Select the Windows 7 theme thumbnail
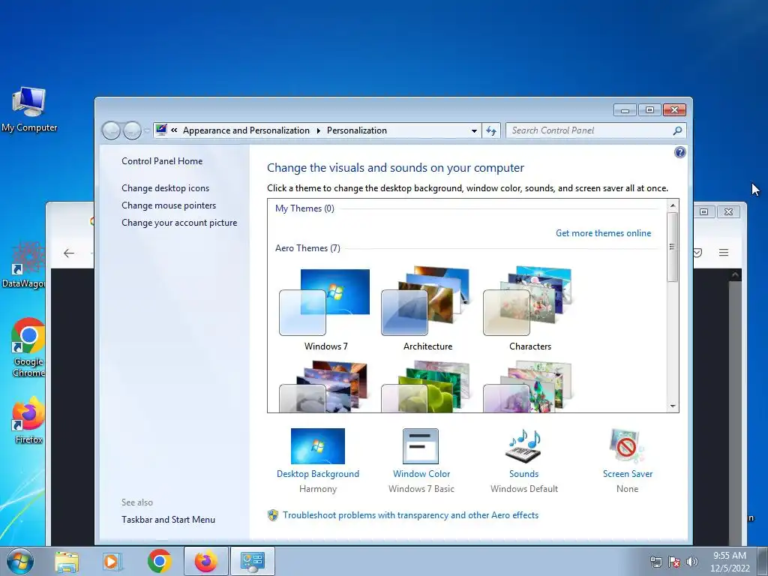Image resolution: width=768 pixels, height=576 pixels. [x=324, y=302]
